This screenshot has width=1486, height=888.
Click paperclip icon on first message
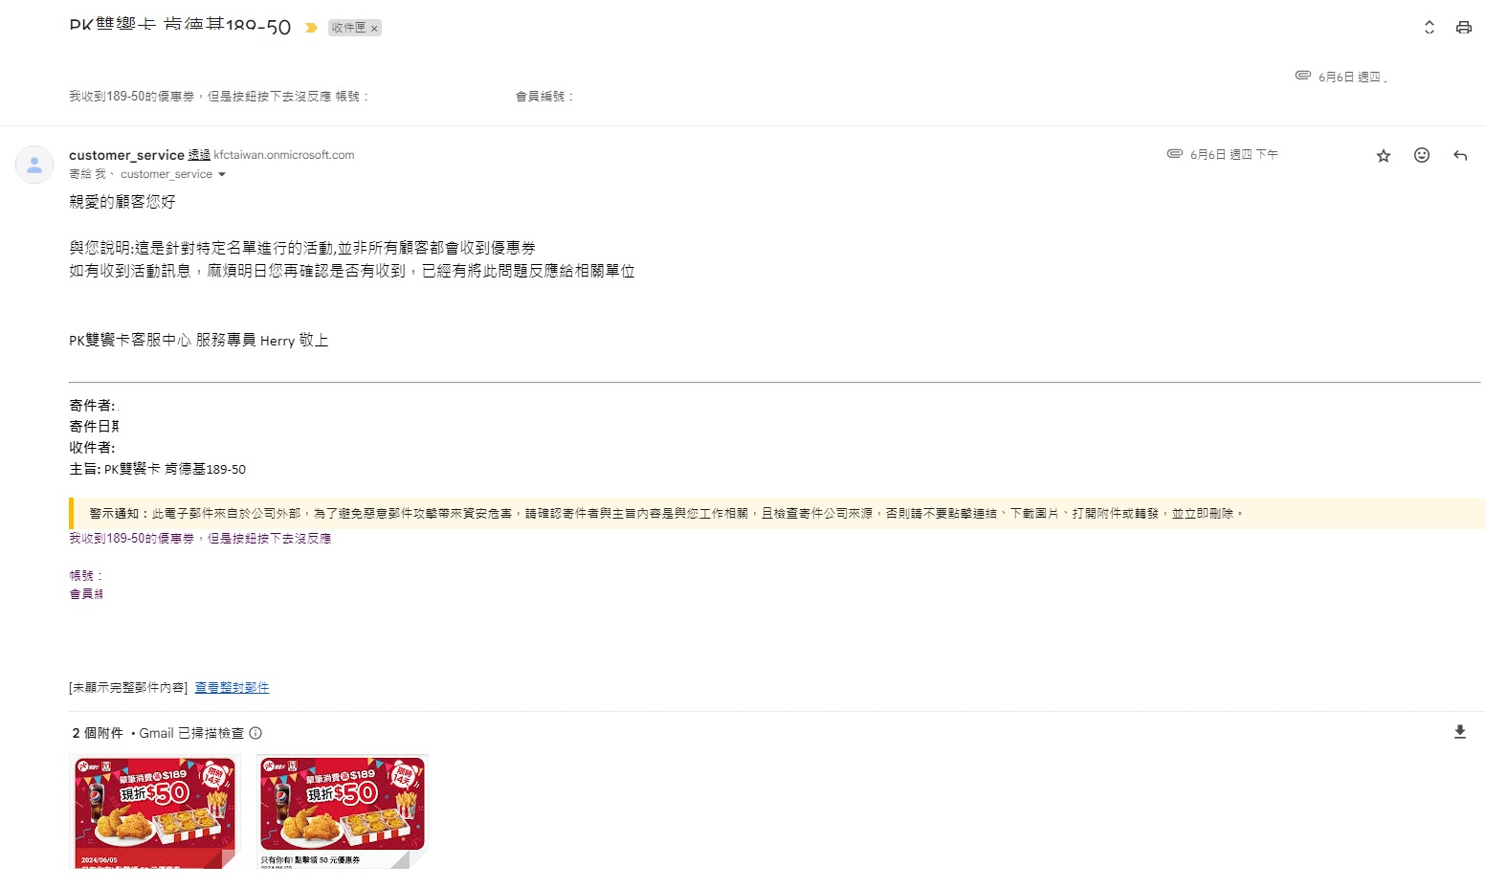[x=1303, y=75]
